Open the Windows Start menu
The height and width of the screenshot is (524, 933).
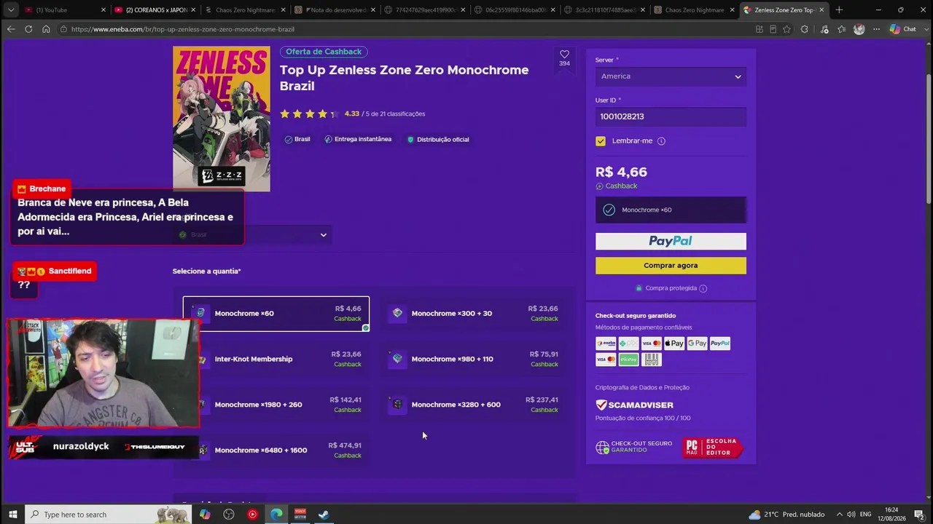(12, 515)
